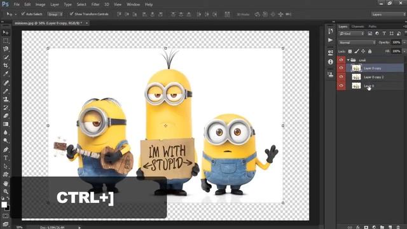Select the Eyedropper tool
The height and width of the screenshot is (229, 407).
(x=6, y=74)
